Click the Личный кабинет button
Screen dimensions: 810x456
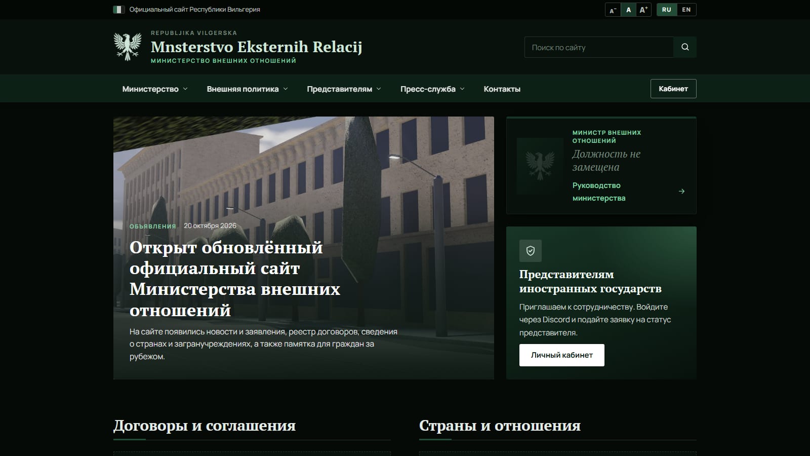tap(562, 355)
